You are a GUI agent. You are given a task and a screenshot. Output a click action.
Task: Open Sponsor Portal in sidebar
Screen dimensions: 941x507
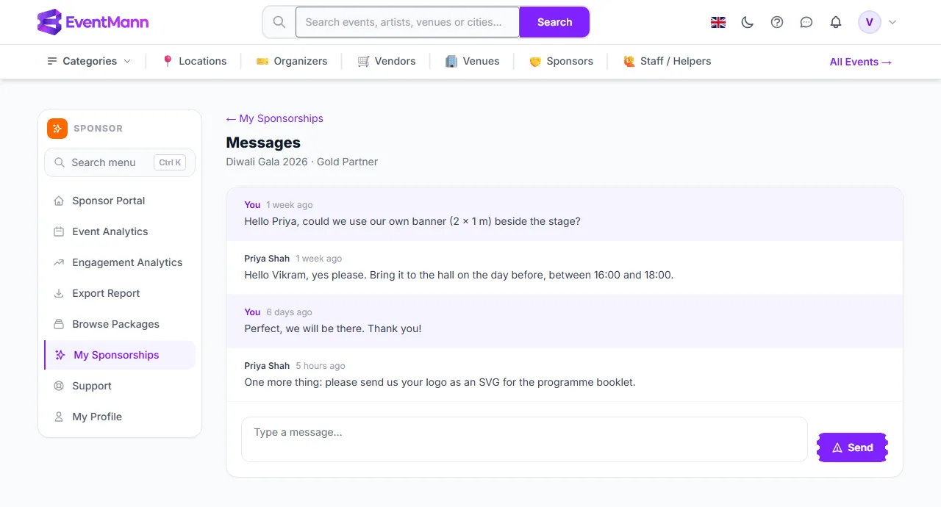[x=120, y=201]
